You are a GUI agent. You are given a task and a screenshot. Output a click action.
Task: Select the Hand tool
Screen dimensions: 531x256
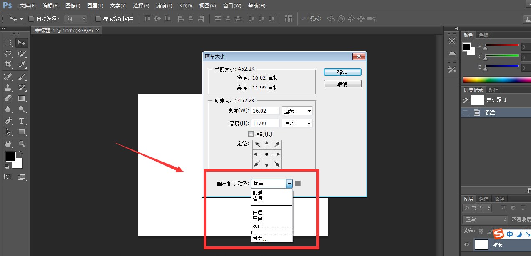(8, 144)
